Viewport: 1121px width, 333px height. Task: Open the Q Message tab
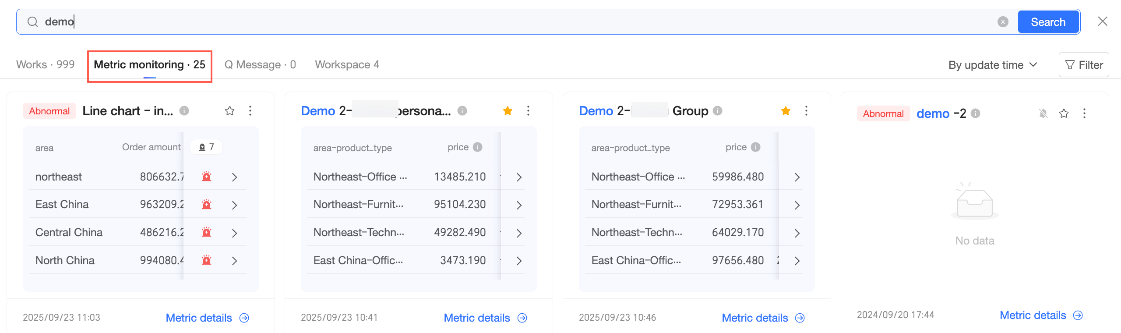tap(260, 64)
